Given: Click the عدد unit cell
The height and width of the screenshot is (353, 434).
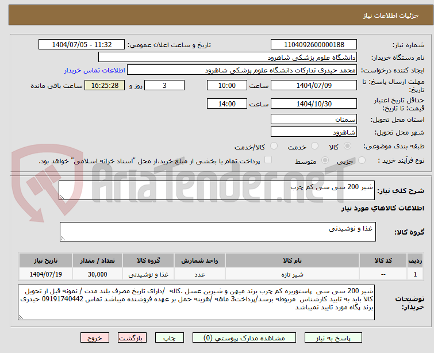Looking at the screenshot, I should click(x=199, y=274).
